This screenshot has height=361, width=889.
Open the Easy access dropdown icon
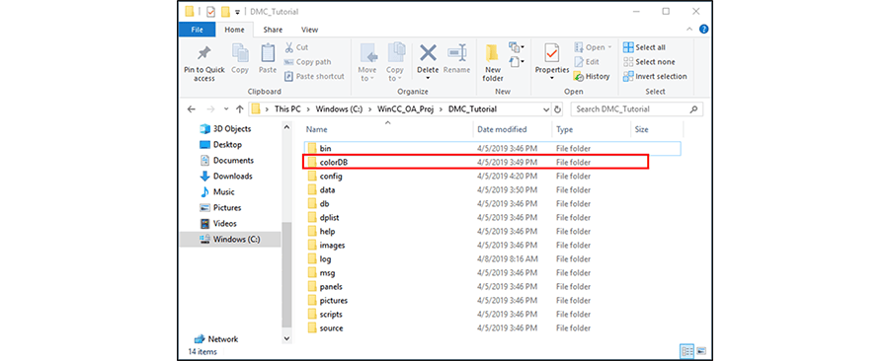516,61
